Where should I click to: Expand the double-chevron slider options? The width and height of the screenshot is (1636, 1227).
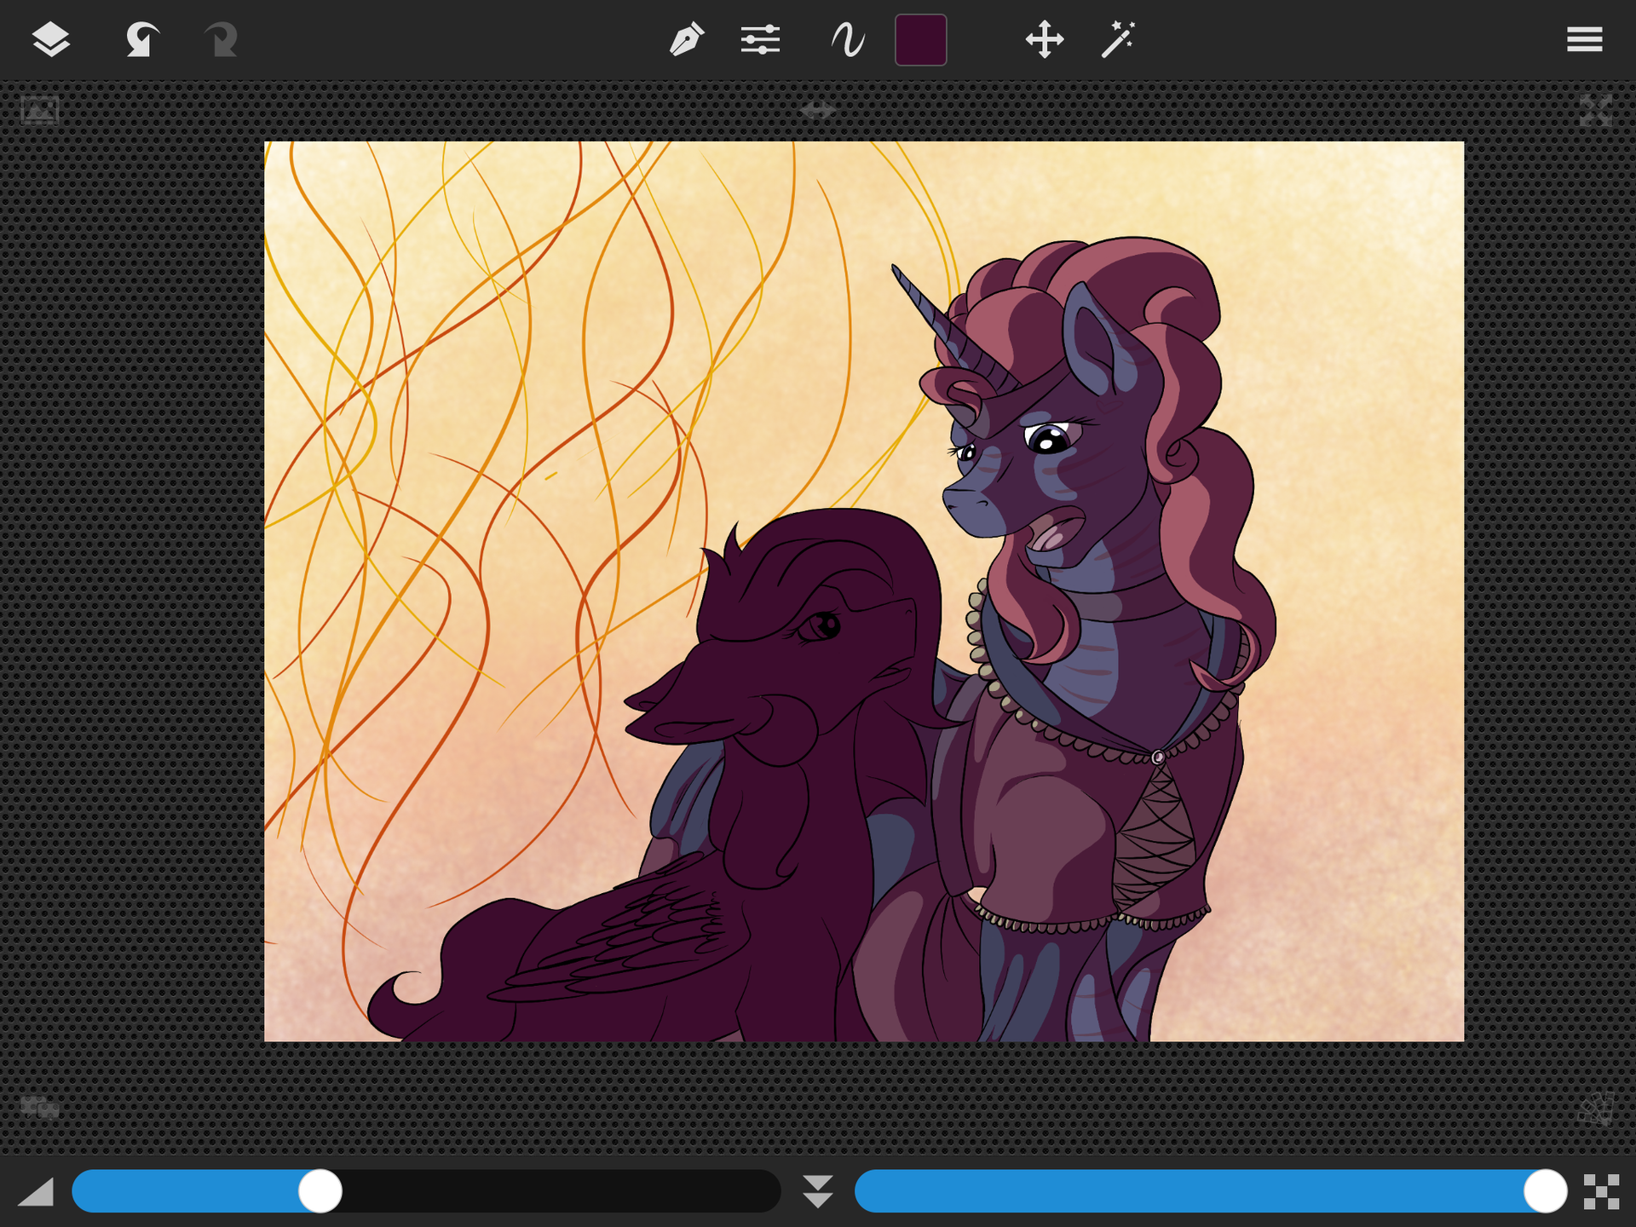(x=818, y=1191)
